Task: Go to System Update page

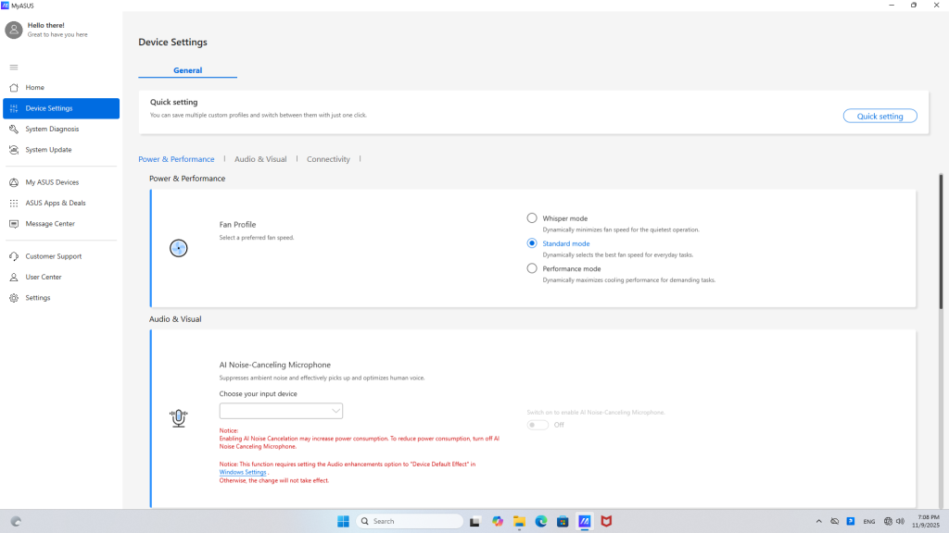Action: (48, 150)
